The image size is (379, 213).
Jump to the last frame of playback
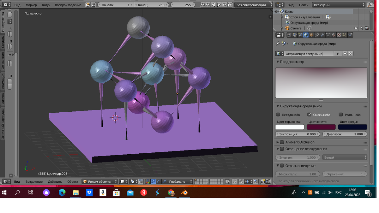[230, 5]
